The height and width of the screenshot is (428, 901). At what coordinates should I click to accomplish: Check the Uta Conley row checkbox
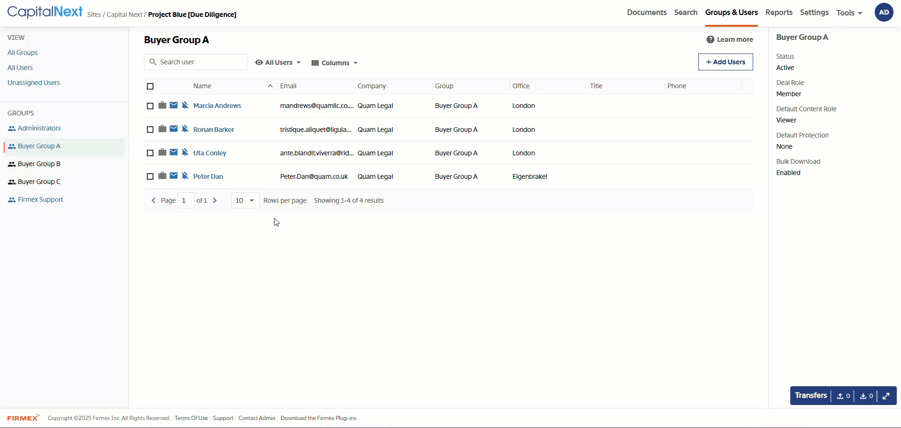150,153
